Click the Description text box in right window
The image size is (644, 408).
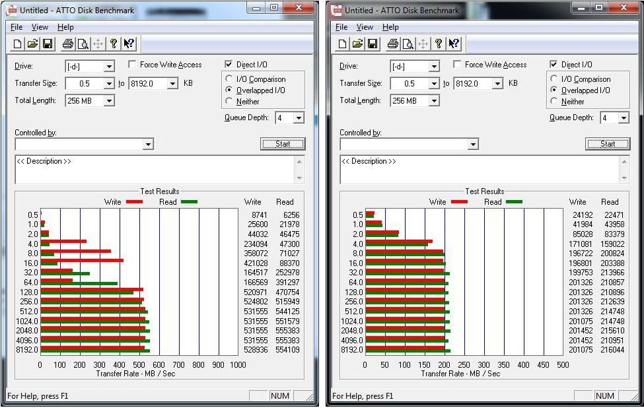pos(479,170)
